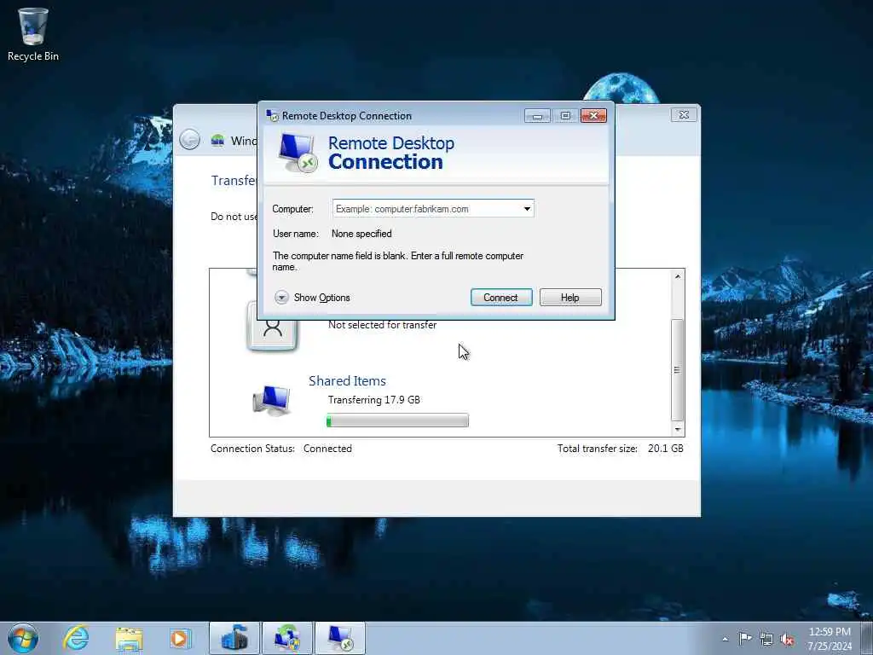Image resolution: width=873 pixels, height=655 pixels.
Task: Click the Remote Desktop Connection monitor logo
Action: coord(298,153)
